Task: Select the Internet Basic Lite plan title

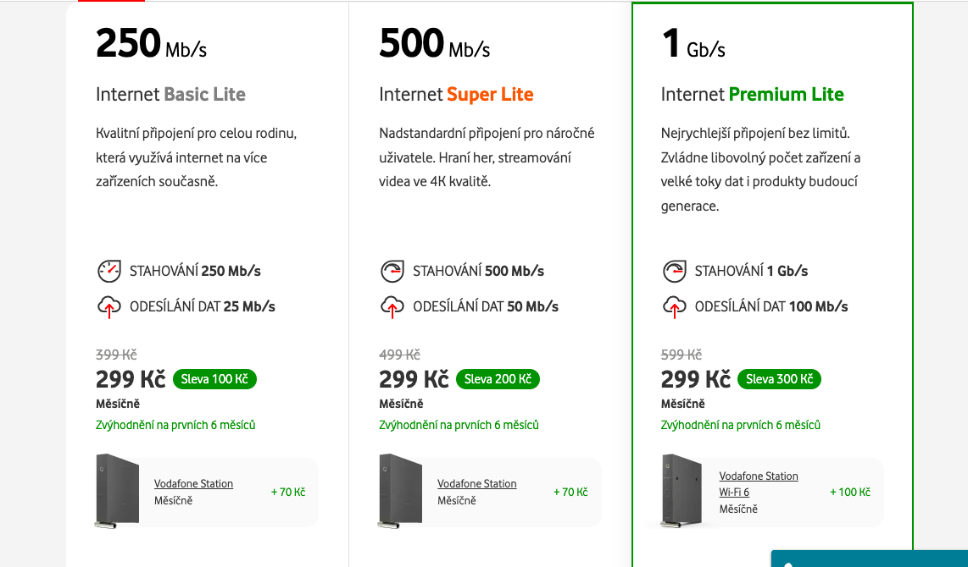Action: (x=170, y=94)
